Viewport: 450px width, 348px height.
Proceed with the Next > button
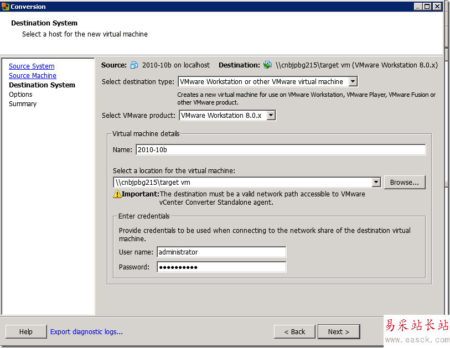click(339, 331)
